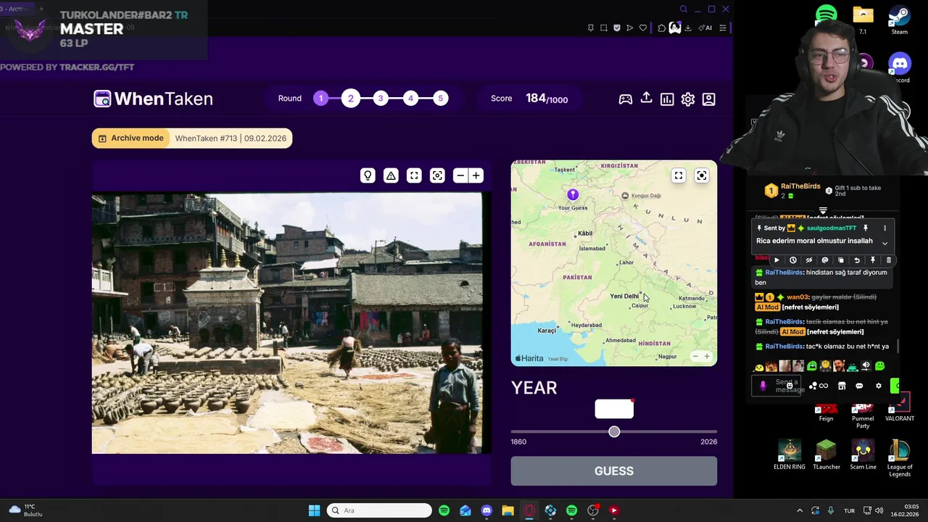The width and height of the screenshot is (928, 522).
Task: Copy the chat message icon
Action: 841,260
